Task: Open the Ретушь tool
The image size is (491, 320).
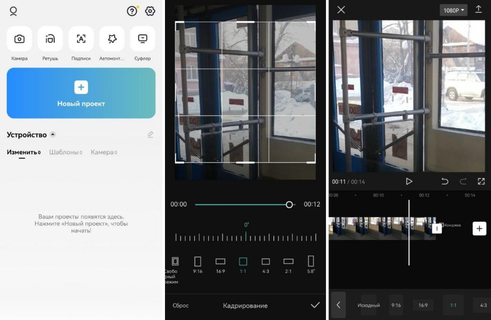Action: click(x=50, y=39)
